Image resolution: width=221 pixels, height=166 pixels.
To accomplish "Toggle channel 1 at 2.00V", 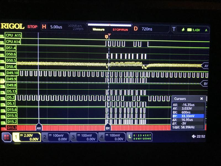I will click(x=27, y=137).
